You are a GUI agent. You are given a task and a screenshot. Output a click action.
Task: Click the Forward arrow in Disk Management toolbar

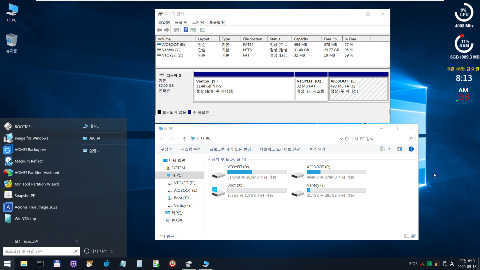(x=166, y=30)
